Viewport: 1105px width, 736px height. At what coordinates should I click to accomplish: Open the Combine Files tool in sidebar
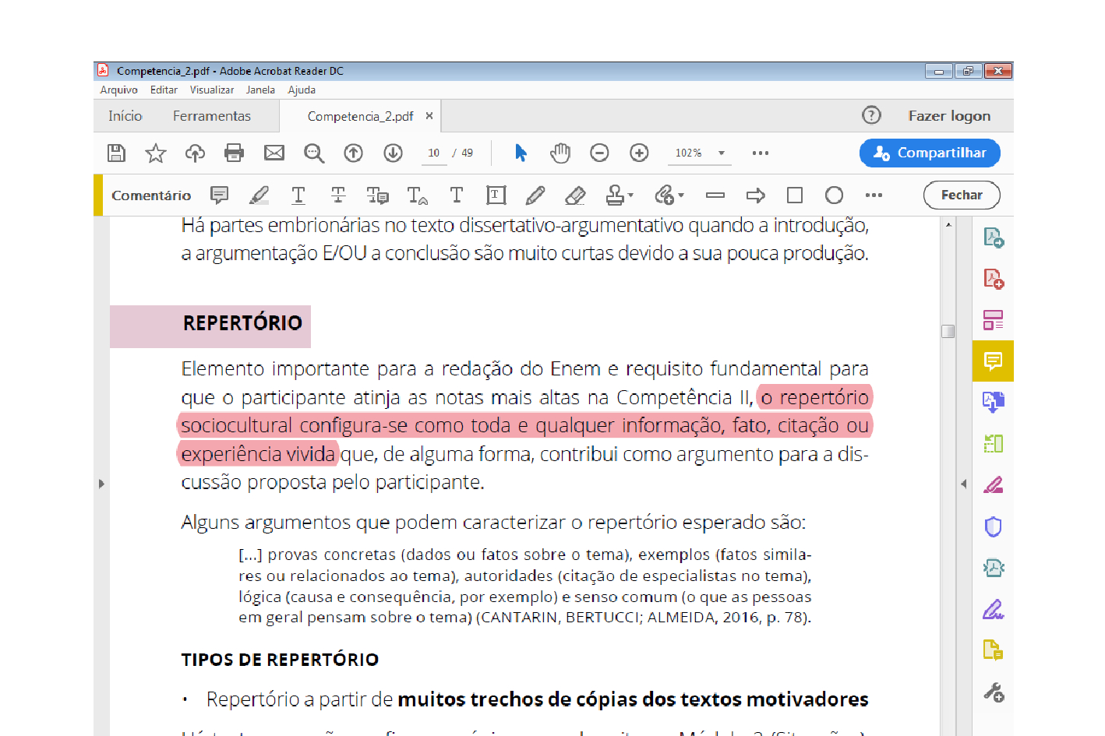tap(993, 402)
